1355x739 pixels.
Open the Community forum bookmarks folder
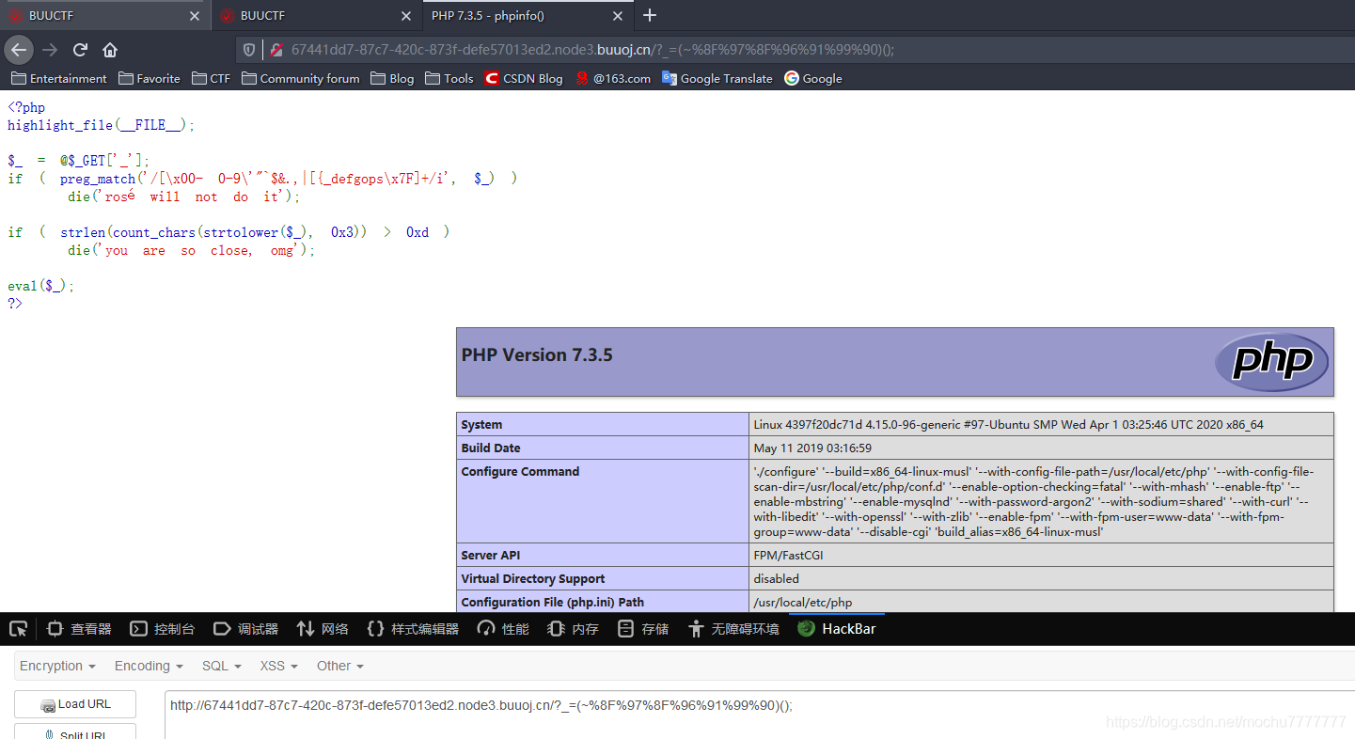(x=300, y=78)
